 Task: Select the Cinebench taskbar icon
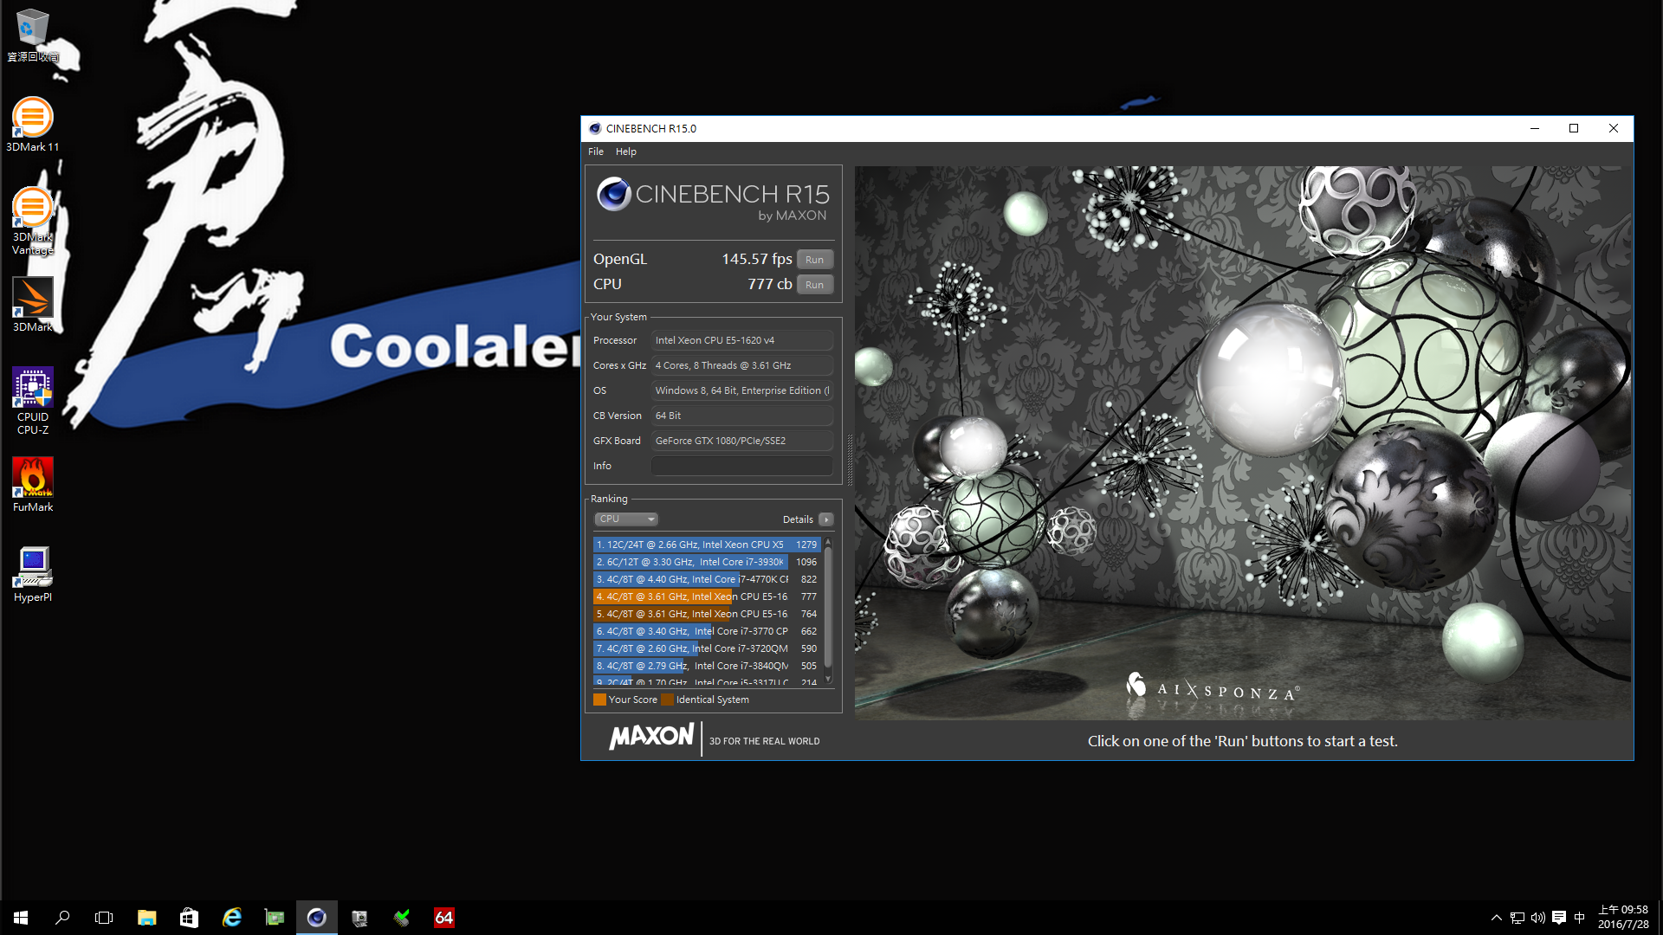[x=316, y=918]
